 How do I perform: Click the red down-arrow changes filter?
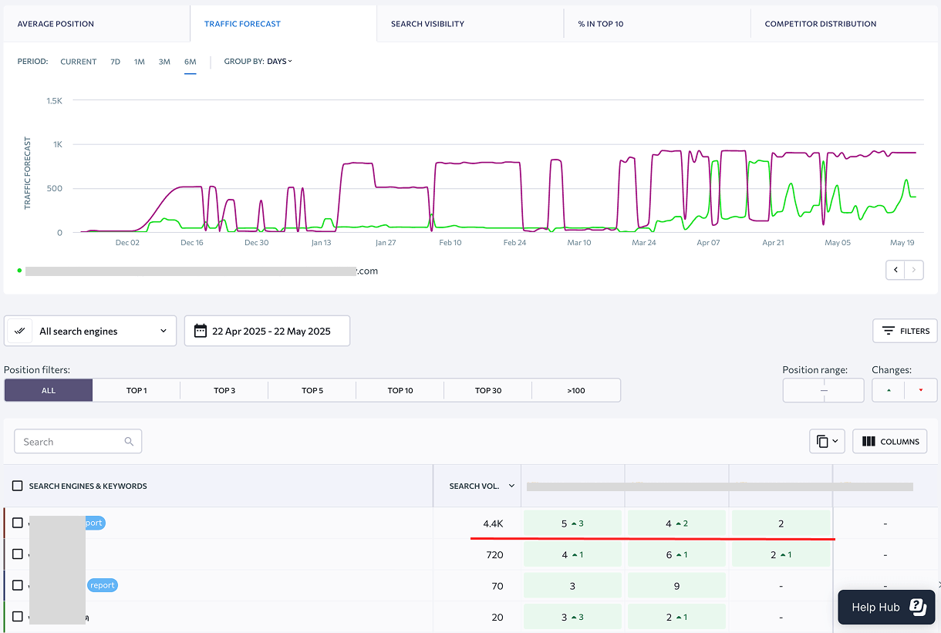(920, 390)
